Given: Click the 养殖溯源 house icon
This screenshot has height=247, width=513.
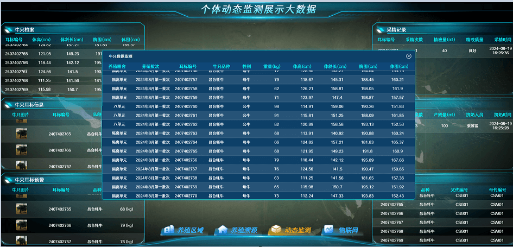Looking at the screenshot, I should tap(221, 230).
